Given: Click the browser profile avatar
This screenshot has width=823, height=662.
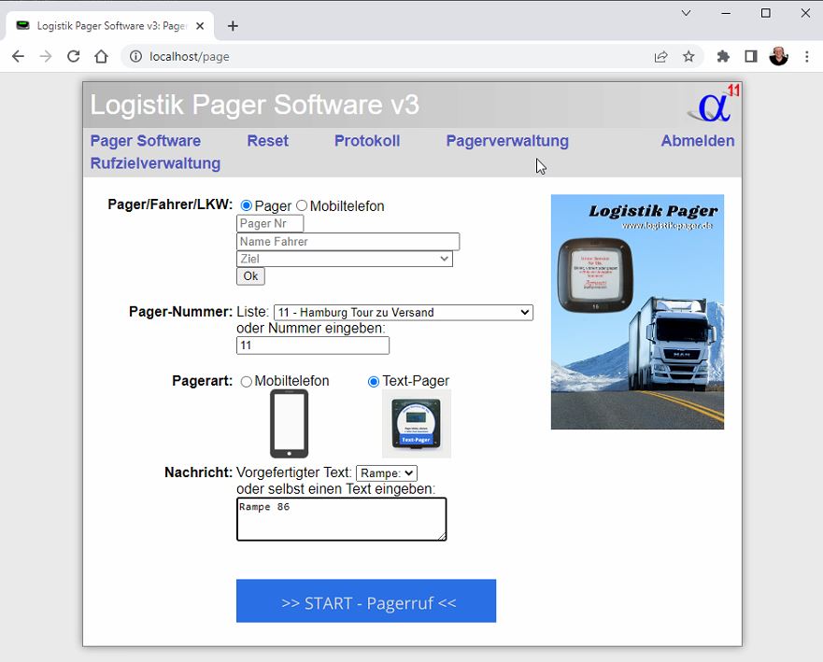Looking at the screenshot, I should 778,55.
